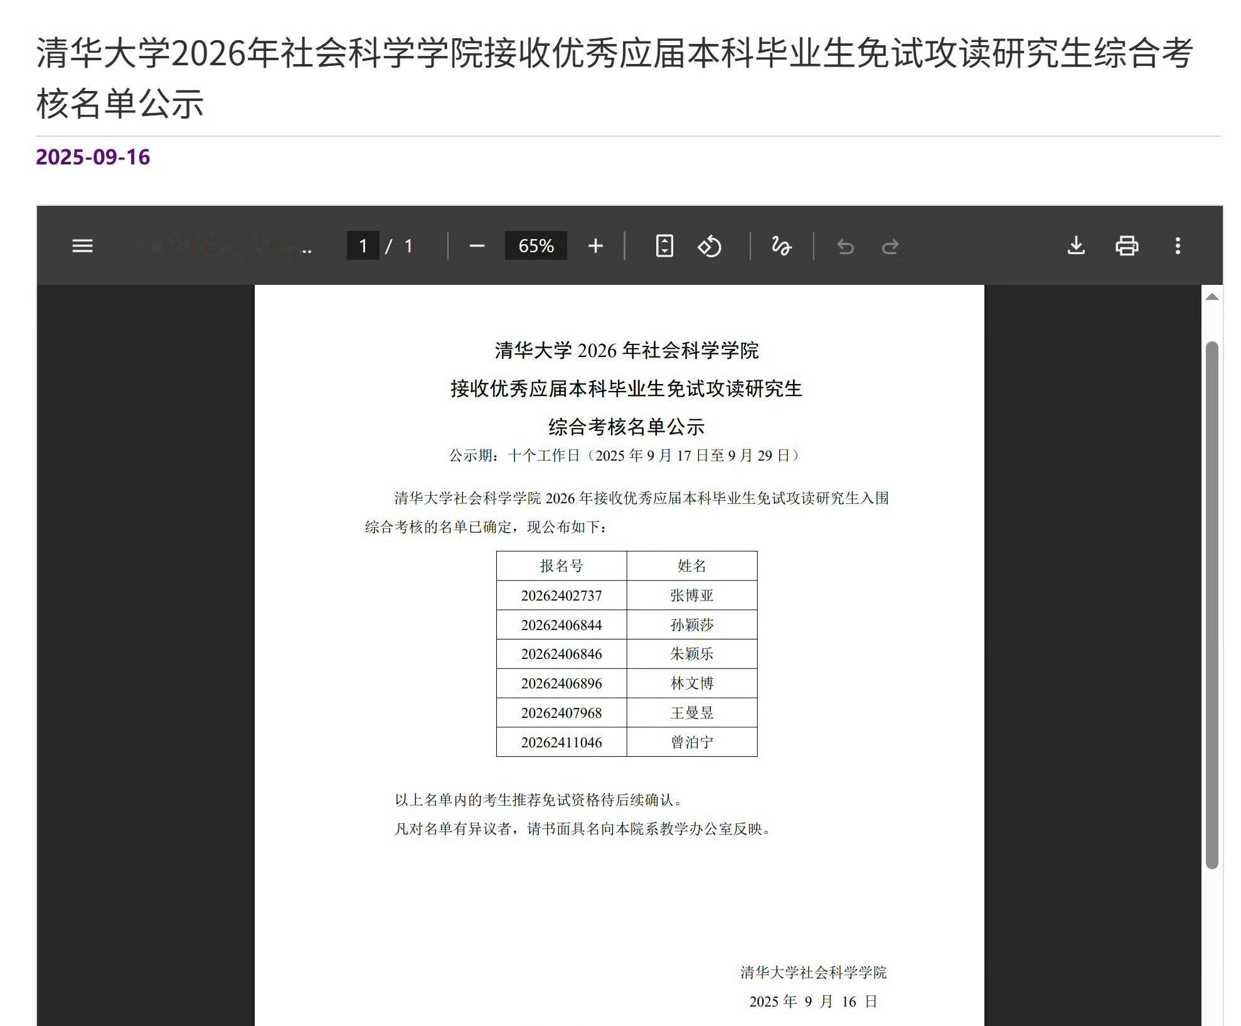Zoom in with the plus button

tap(595, 246)
